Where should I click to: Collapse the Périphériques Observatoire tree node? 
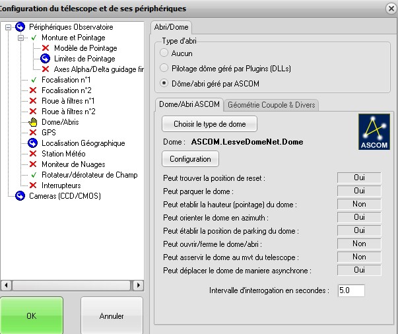8,27
